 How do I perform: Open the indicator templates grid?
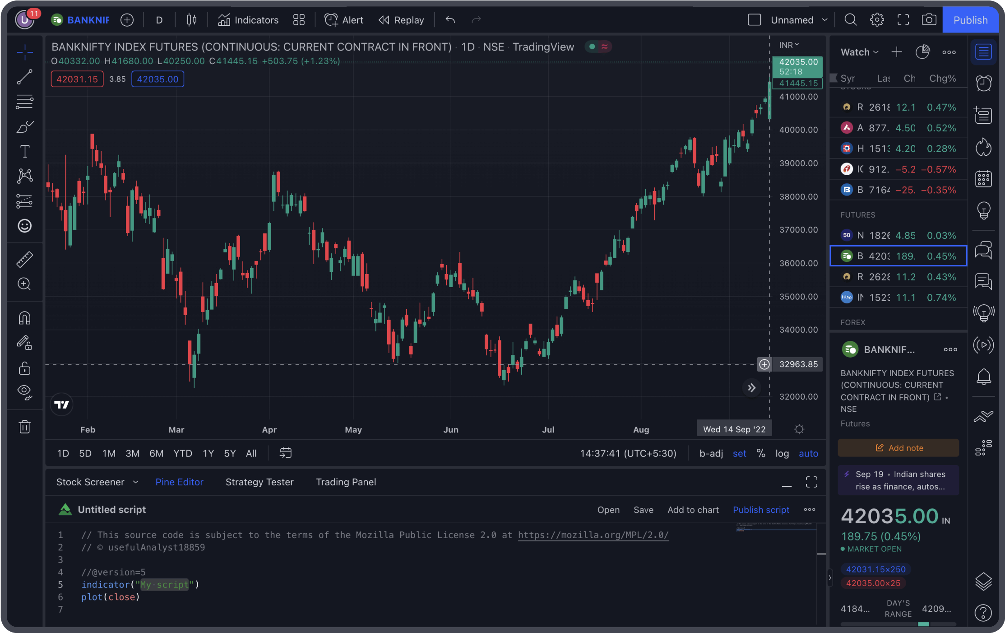(299, 20)
